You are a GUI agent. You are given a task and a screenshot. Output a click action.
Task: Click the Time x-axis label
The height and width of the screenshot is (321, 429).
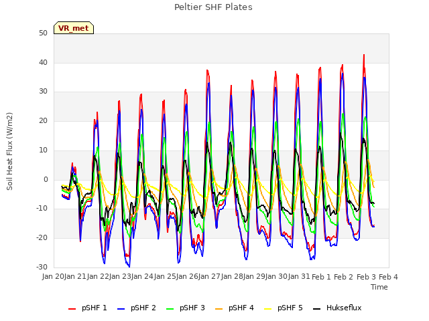click(x=379, y=287)
